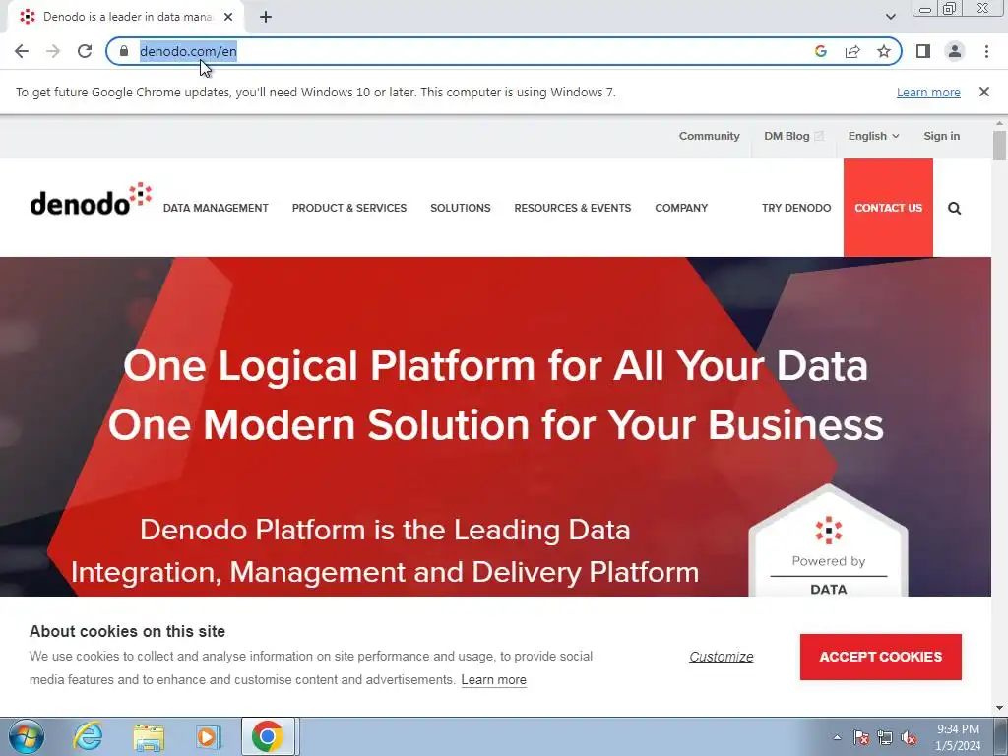Open the Data Management menu
Image resolution: width=1008 pixels, height=756 pixels.
(216, 208)
